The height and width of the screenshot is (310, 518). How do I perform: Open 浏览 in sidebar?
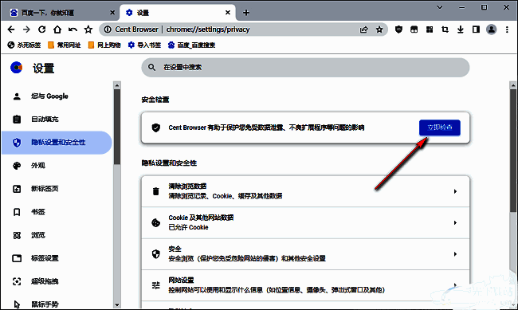pyautogui.click(x=57, y=235)
